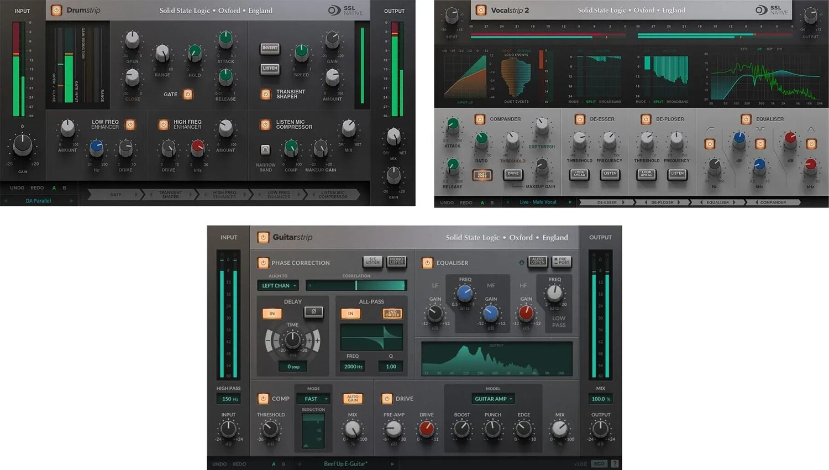Toggle Listen Mic Compressor power button
The image size is (829, 470).
[x=266, y=125]
